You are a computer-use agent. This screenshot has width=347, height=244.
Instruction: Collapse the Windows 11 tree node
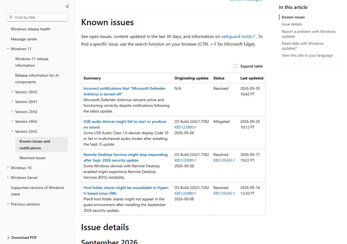(x=8, y=49)
